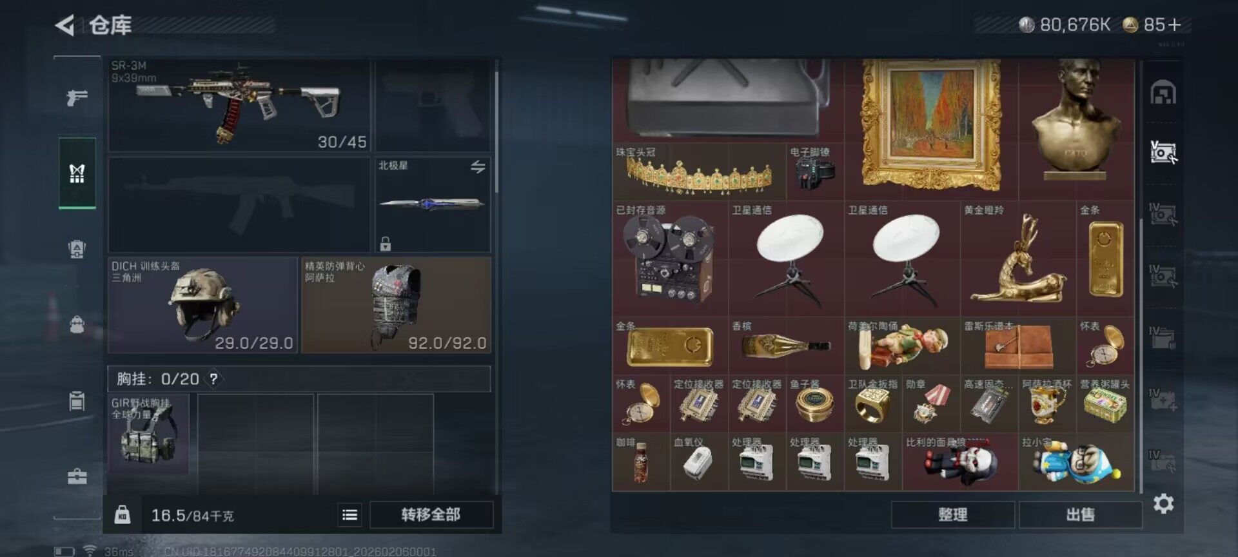Select the 黄金瞪羚 golden gazelle item
Image resolution: width=1238 pixels, height=557 pixels.
pyautogui.click(x=1018, y=259)
